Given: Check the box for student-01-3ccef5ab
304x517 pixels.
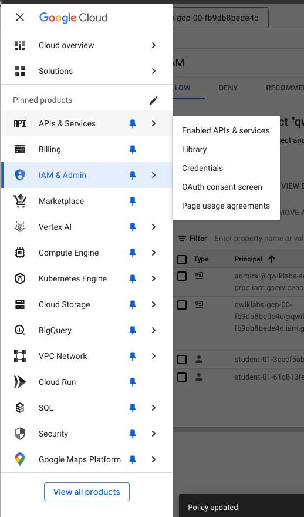Looking at the screenshot, I should 182,360.
